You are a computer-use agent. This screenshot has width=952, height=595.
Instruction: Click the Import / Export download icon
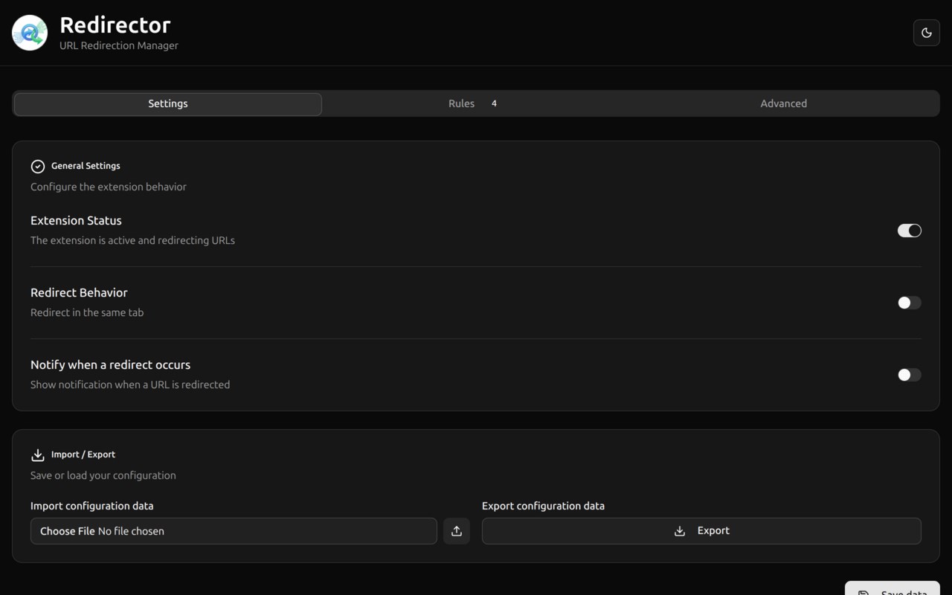[38, 454]
